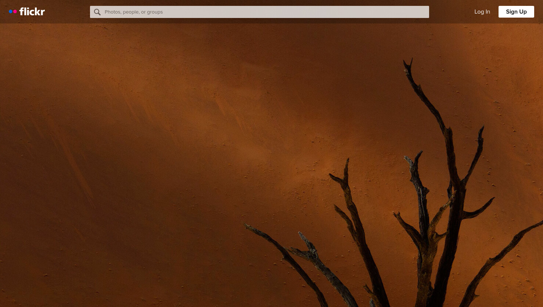Click the magnifying glass search icon
The width and height of the screenshot is (543, 307).
coord(97,12)
